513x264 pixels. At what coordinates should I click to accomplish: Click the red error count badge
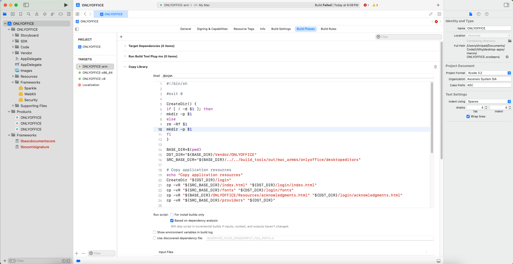click(x=366, y=5)
